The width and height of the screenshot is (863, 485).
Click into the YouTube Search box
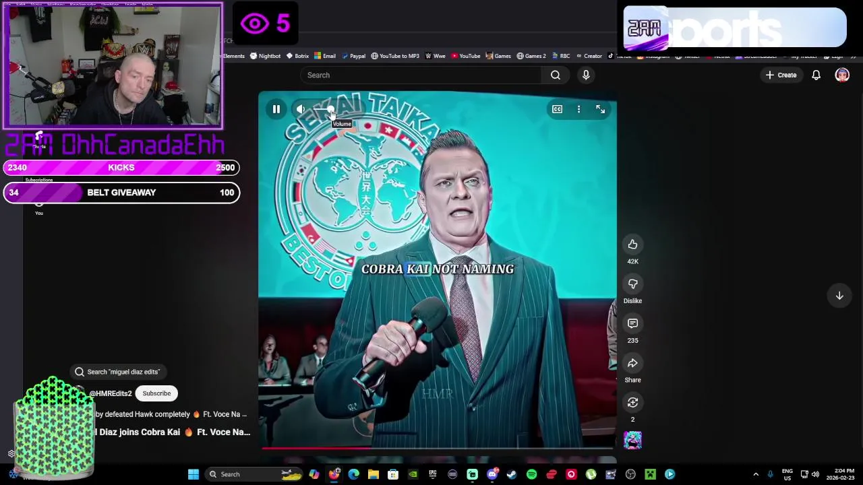pos(421,75)
